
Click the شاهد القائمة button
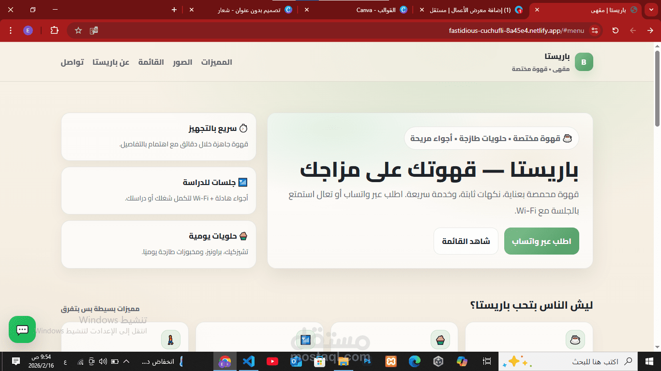click(x=466, y=241)
